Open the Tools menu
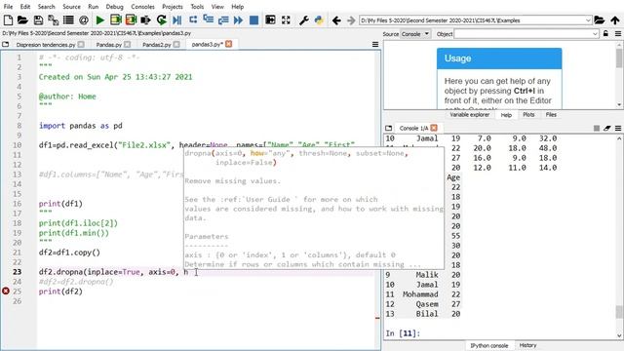 pos(197,7)
